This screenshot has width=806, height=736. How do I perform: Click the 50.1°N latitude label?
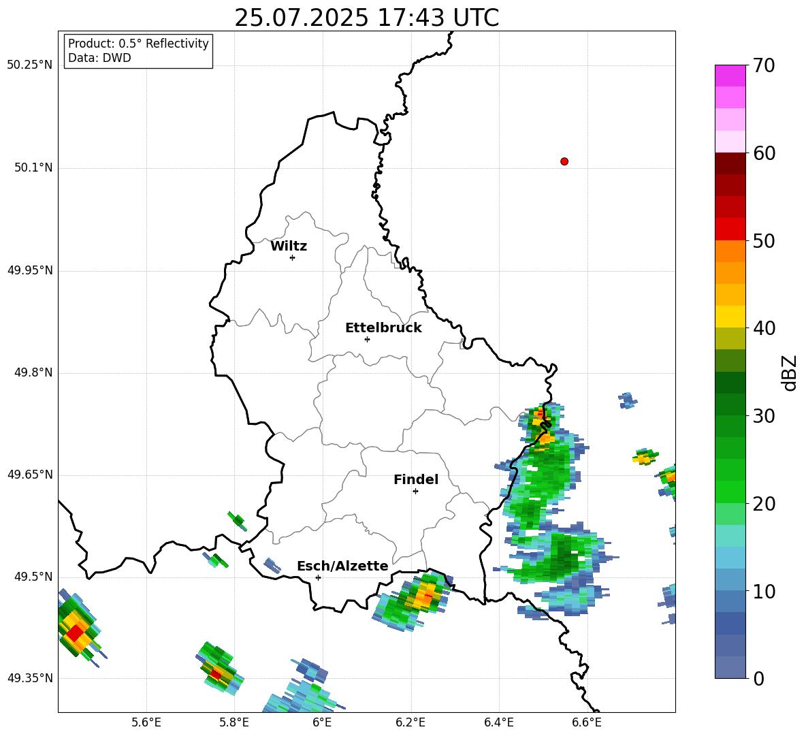click(33, 167)
